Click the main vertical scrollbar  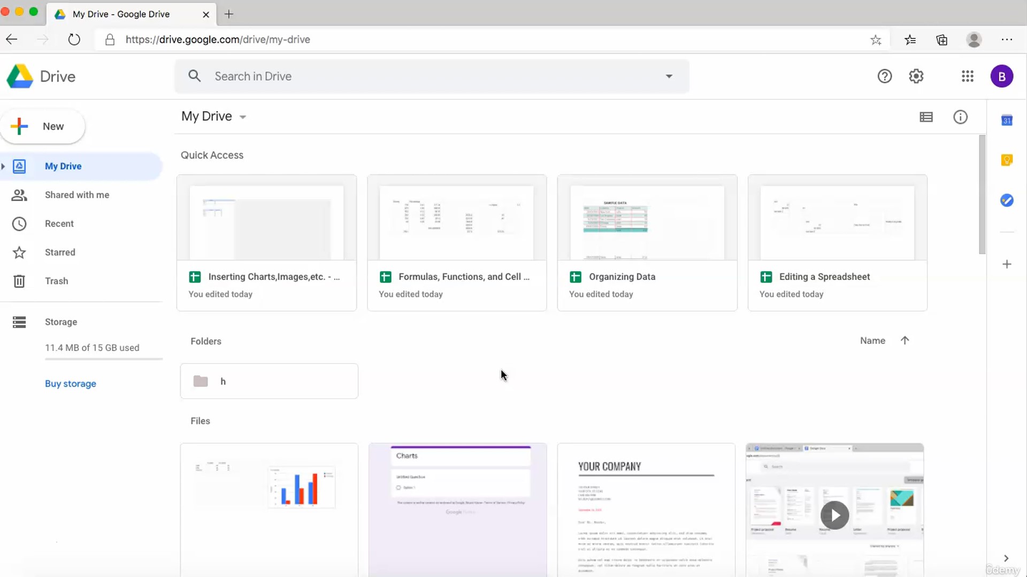(x=982, y=195)
